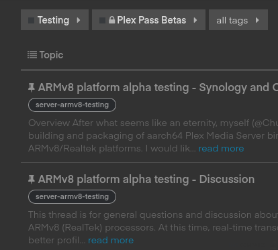This screenshot has height=250, width=278.
Task: Click the pin icon on Discussion topic
Action: pos(32,180)
